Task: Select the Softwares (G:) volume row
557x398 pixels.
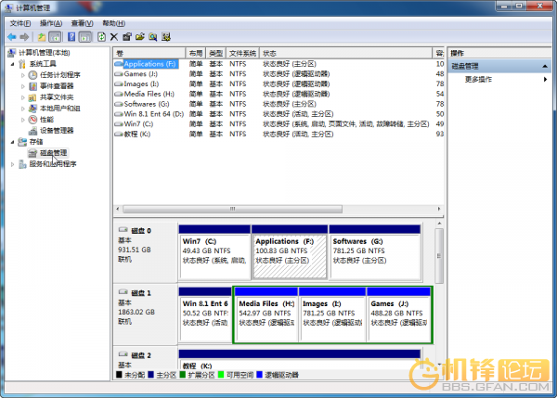Action: coord(278,104)
